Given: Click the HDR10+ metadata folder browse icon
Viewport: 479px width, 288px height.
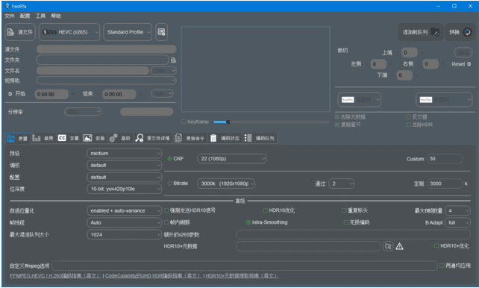Looking at the screenshot, I should click(x=388, y=246).
